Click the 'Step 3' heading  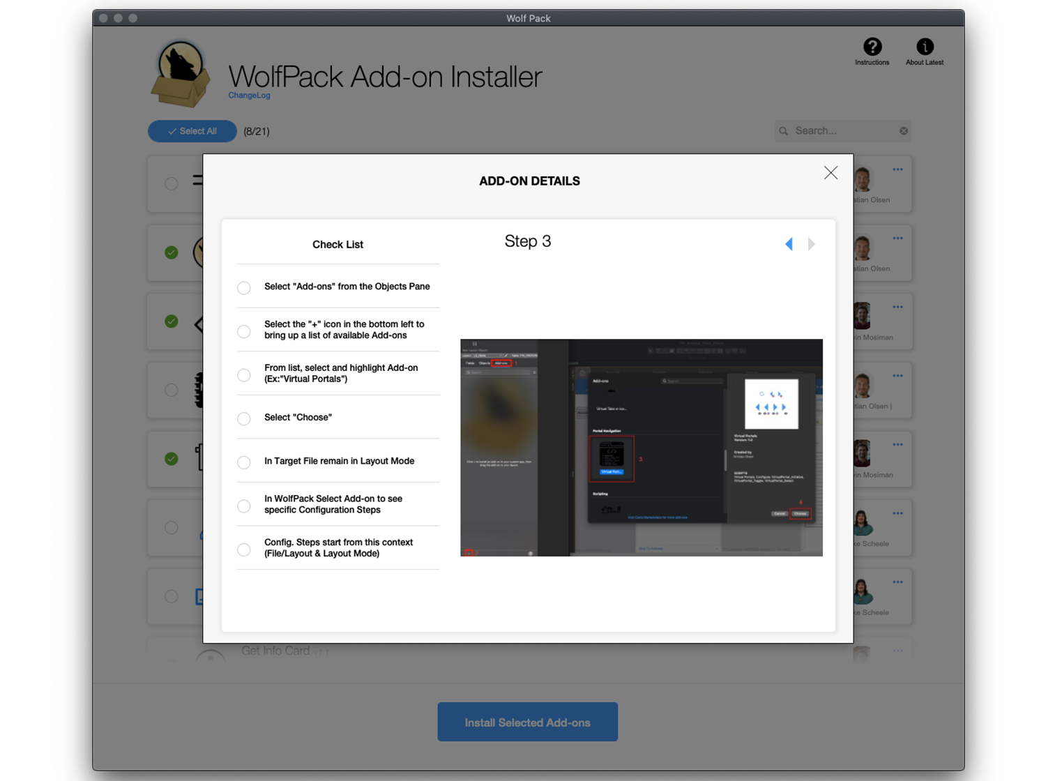[528, 241]
